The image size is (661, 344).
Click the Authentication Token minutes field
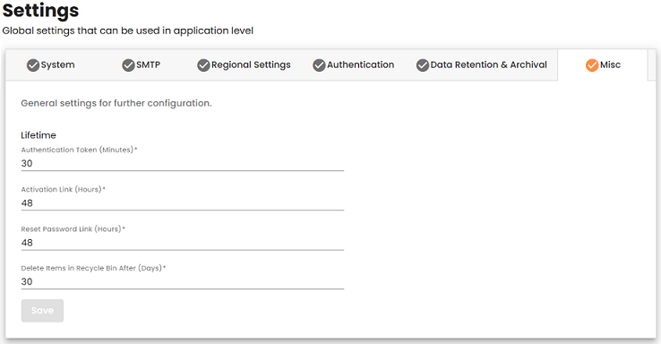pyautogui.click(x=183, y=164)
